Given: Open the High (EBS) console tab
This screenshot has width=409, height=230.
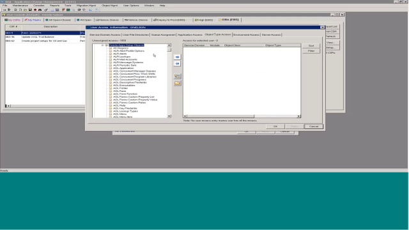Looking at the screenshot, I should click(204, 20).
